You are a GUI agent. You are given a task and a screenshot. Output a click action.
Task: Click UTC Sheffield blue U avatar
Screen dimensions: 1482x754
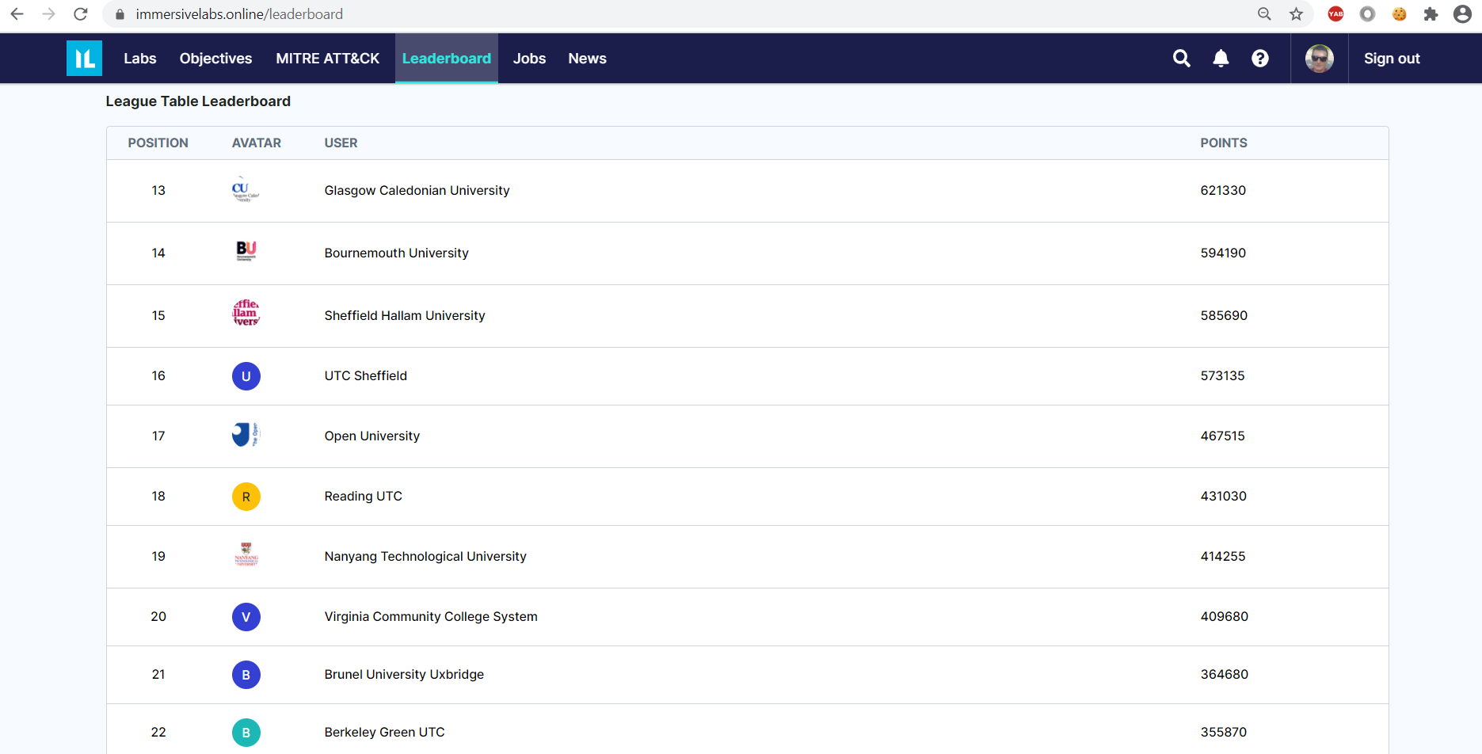(x=246, y=376)
